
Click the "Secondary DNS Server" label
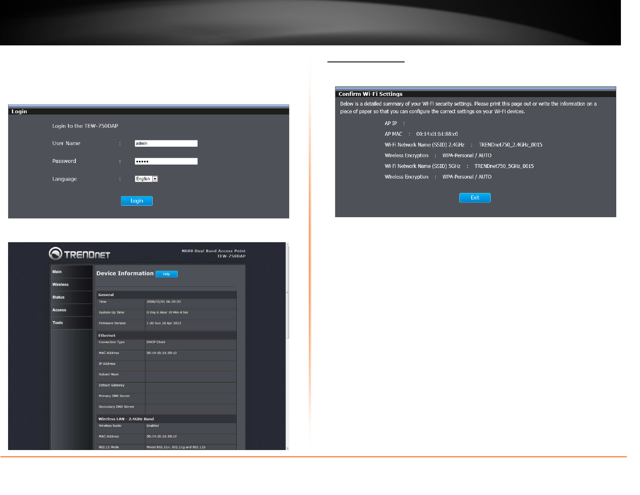click(x=117, y=407)
